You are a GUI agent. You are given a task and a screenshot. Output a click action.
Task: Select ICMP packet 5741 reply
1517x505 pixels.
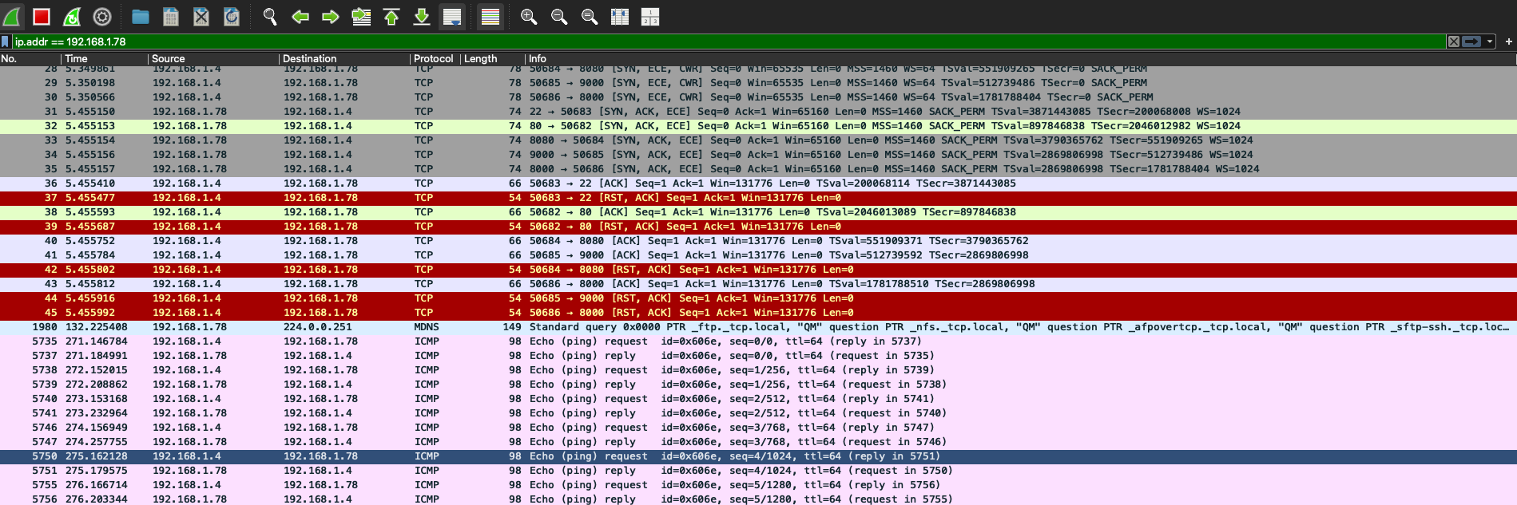(758, 413)
